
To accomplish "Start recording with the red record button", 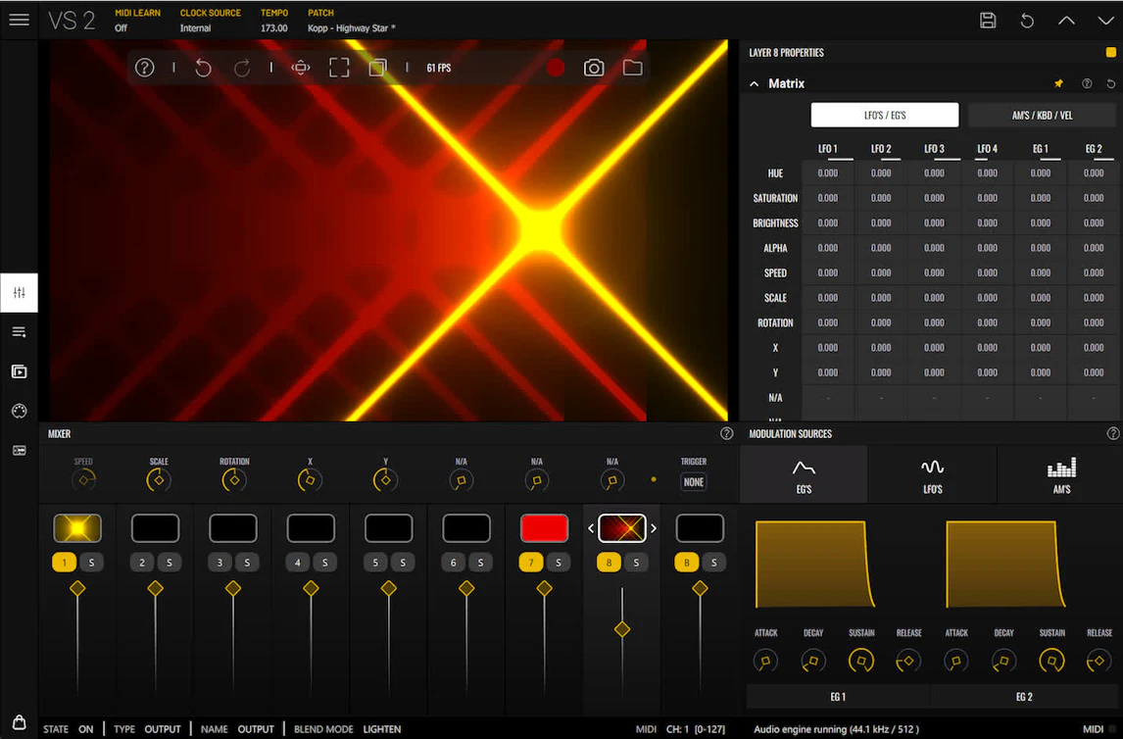I will pos(556,68).
